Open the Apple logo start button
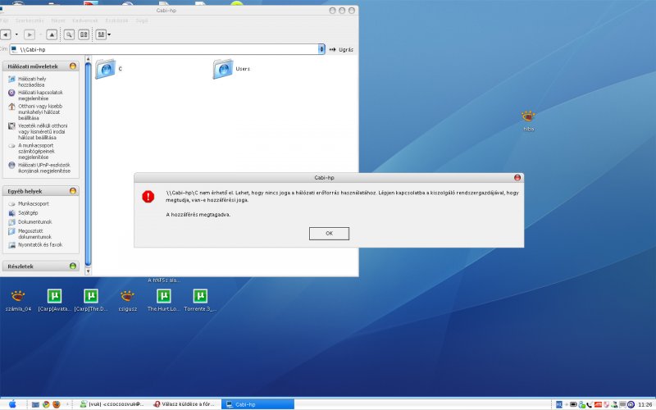 pyautogui.click(x=12, y=404)
